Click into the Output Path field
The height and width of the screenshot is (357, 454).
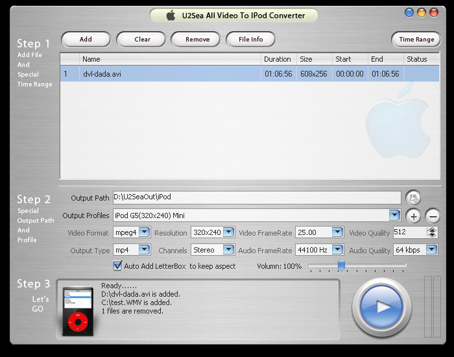257,197
